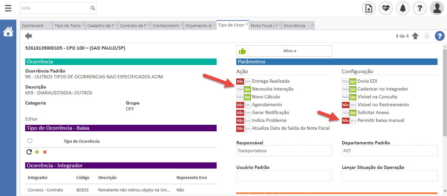
Task: Click the back arrow icon
Action: click(x=28, y=36)
